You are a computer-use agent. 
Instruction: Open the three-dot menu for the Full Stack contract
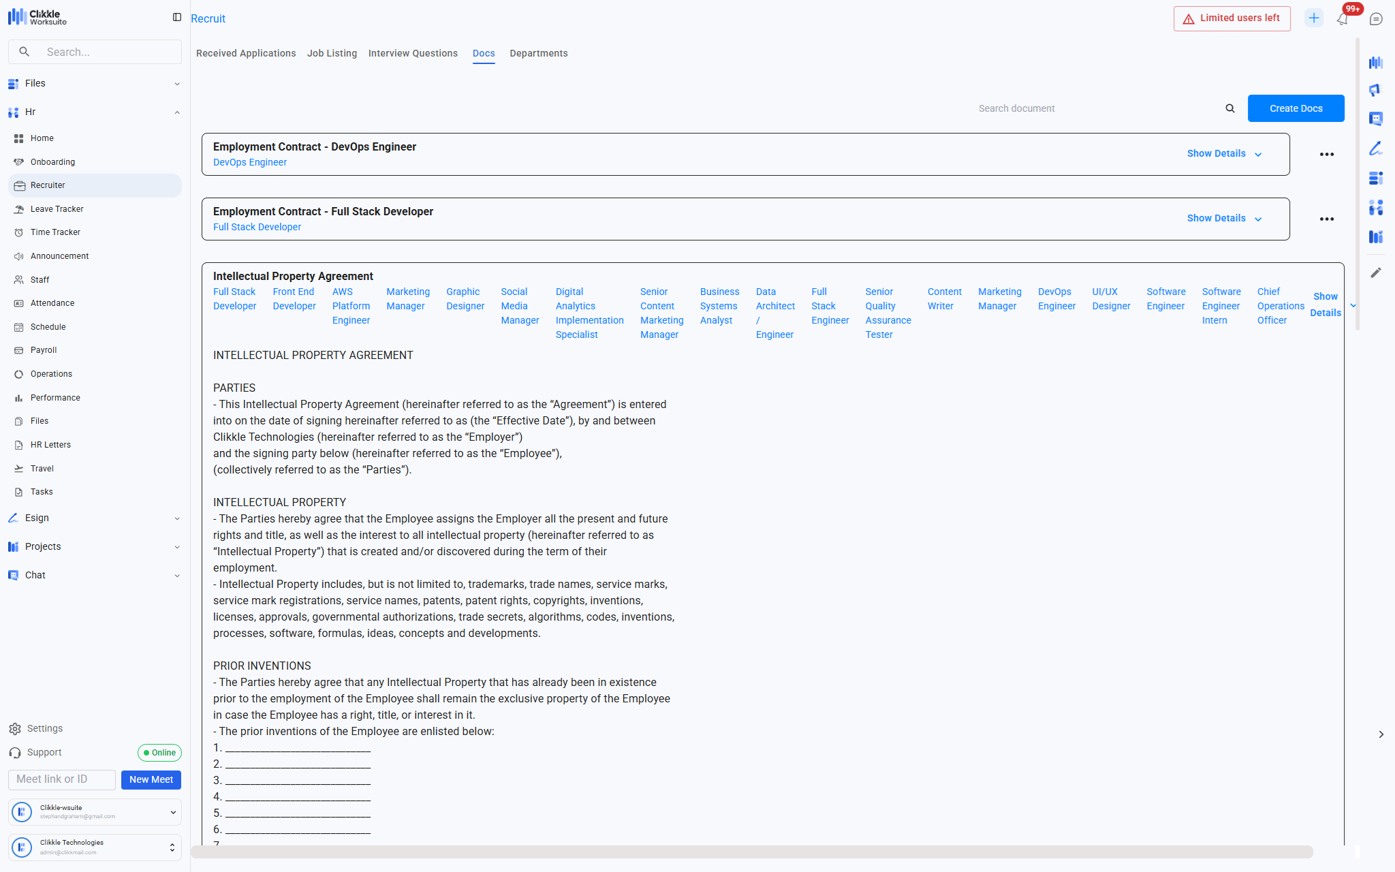click(1326, 219)
